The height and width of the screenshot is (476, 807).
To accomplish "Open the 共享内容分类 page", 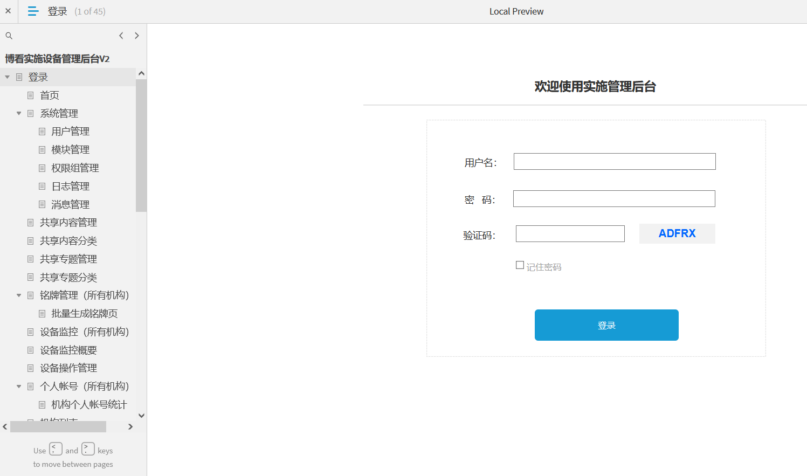I will pyautogui.click(x=68, y=241).
